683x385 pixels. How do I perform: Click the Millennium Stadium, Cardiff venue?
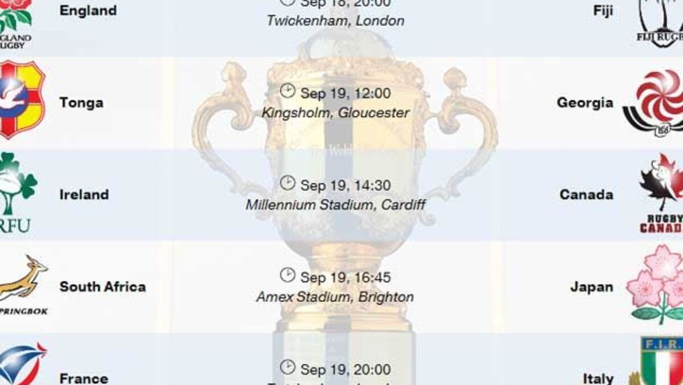335,205
